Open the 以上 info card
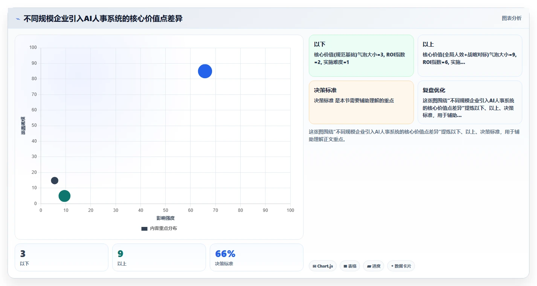 (470, 56)
